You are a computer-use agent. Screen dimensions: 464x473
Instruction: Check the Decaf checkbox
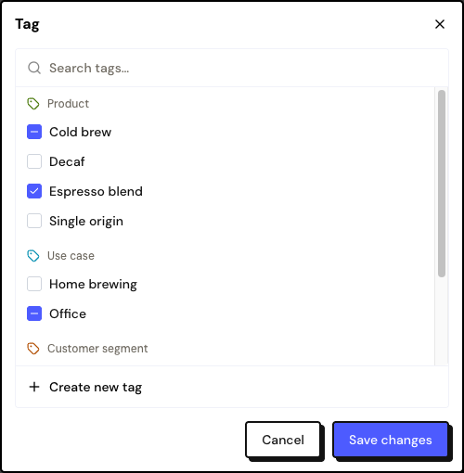tap(34, 161)
